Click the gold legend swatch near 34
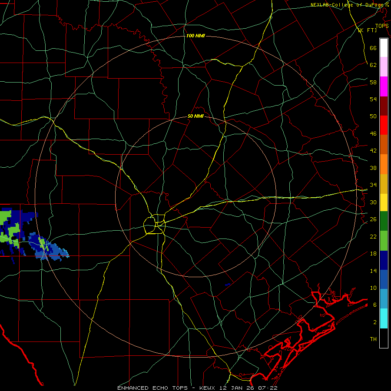Image resolution: width=391 pixels, height=391 pixels. tap(384, 183)
